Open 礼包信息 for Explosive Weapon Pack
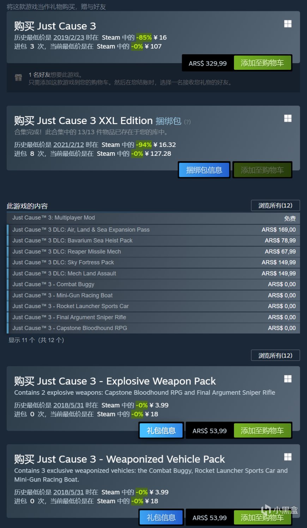Screen dimensions: 307x528 click(161, 431)
